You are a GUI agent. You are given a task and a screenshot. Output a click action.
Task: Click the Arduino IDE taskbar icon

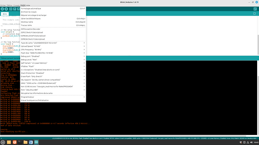(36, 142)
